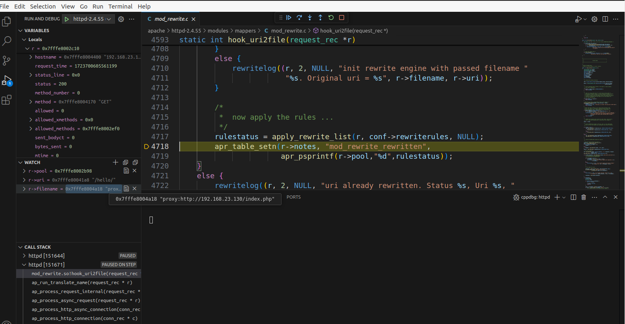
Task: Open the Run and Debug view icon
Action: (7, 80)
